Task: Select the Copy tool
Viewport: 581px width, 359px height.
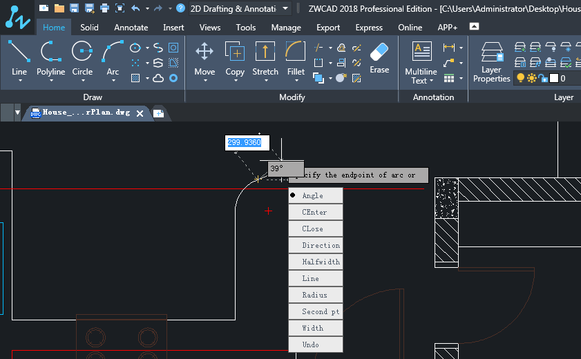Action: point(235,59)
